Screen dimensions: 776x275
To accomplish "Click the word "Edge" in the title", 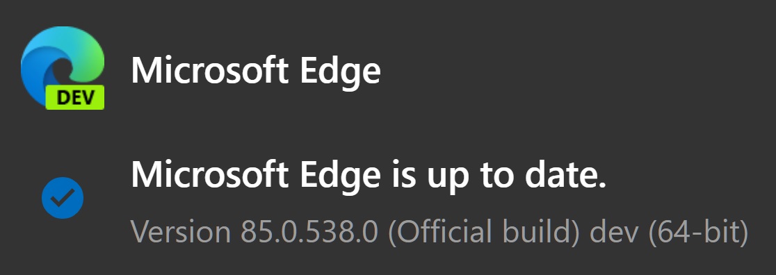I will click(x=339, y=72).
